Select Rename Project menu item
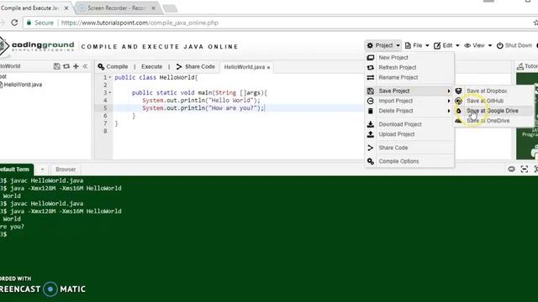 coord(409,77)
